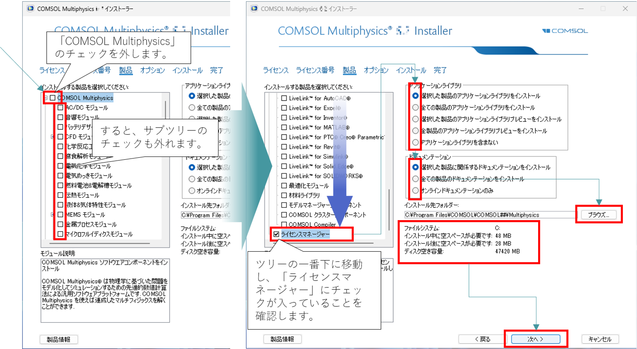The width and height of the screenshot is (637, 349).
Task: Select LiveLink for Revit row label
Action: tap(314, 147)
